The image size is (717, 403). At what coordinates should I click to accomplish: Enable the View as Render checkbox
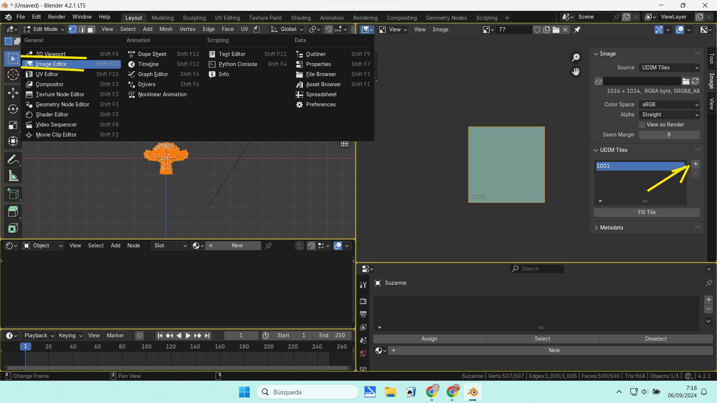(642, 125)
